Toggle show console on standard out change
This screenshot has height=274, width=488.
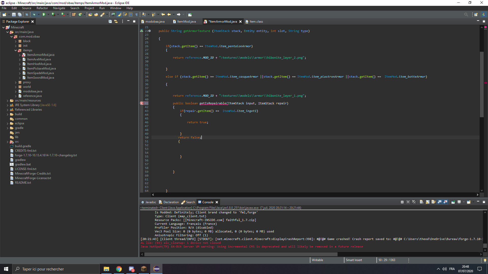[x=439, y=202]
